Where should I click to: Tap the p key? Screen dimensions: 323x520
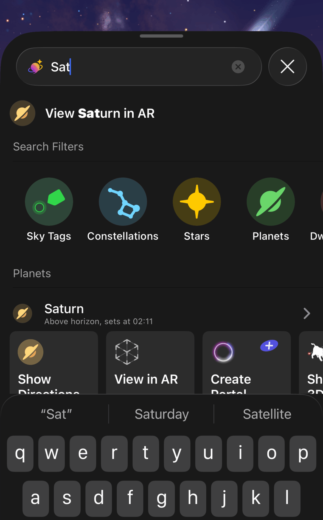pyautogui.click(x=303, y=454)
